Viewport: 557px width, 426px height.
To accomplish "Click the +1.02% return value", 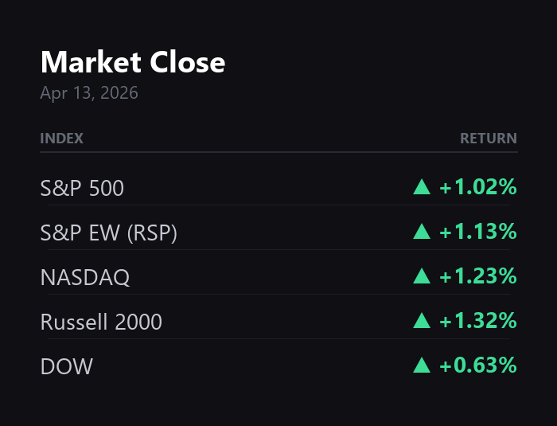I will point(477,187).
